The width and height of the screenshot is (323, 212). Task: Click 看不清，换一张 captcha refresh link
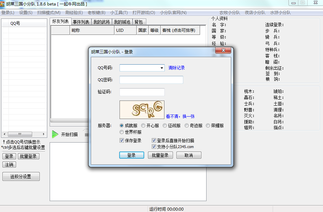pyautogui.click(x=180, y=116)
